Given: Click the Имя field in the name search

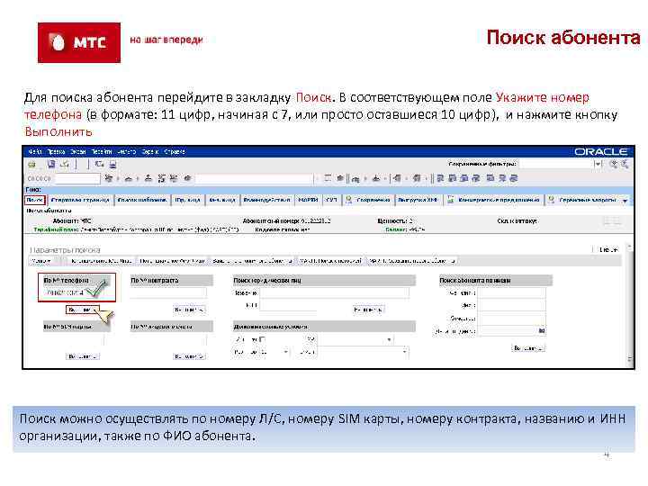Looking at the screenshot, I should (x=511, y=305).
